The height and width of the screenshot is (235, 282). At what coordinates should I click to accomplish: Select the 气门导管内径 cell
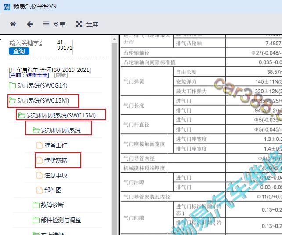(x=173, y=158)
